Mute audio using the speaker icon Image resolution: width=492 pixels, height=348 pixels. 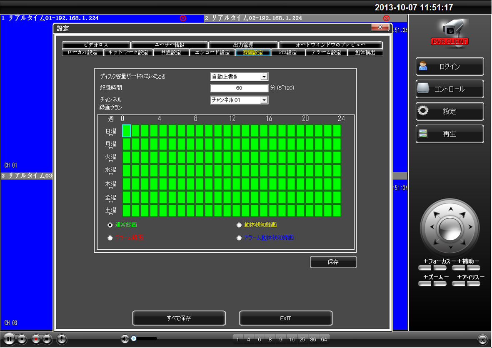[125, 338]
